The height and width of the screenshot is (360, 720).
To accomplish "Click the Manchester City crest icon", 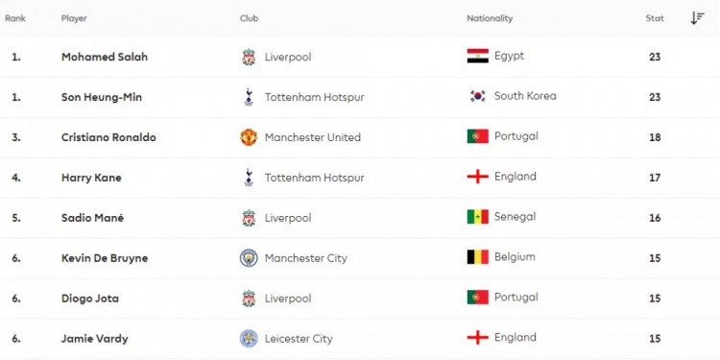I will (249, 258).
